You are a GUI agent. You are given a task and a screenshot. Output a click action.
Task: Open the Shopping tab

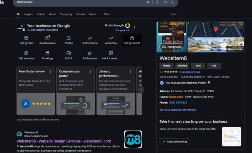66,14
